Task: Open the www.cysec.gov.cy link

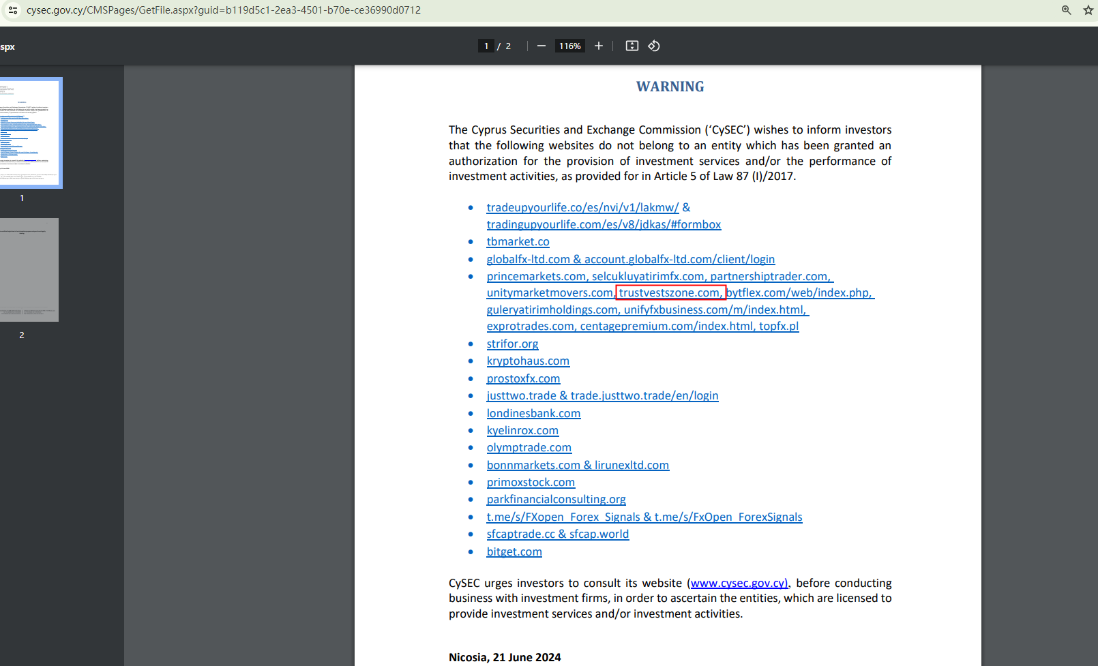Action: [x=739, y=583]
